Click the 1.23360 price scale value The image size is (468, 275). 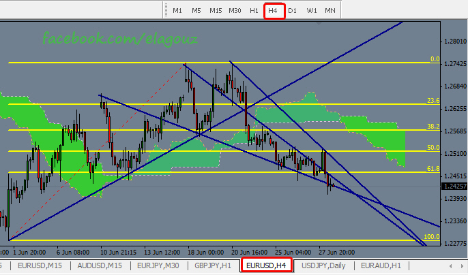[455, 221]
